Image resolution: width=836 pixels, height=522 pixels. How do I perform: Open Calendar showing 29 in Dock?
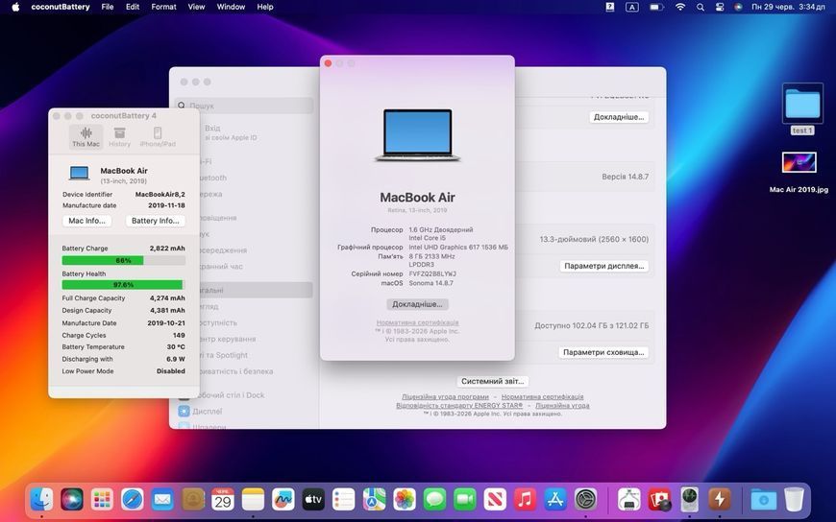click(x=223, y=499)
